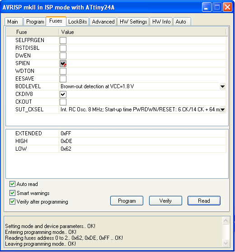Select the Auto tab
The width and height of the screenshot is (235, 252).
click(x=182, y=22)
